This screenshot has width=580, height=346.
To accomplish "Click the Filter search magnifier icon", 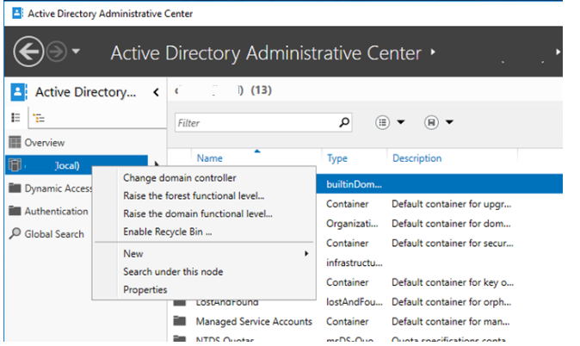I will click(344, 122).
